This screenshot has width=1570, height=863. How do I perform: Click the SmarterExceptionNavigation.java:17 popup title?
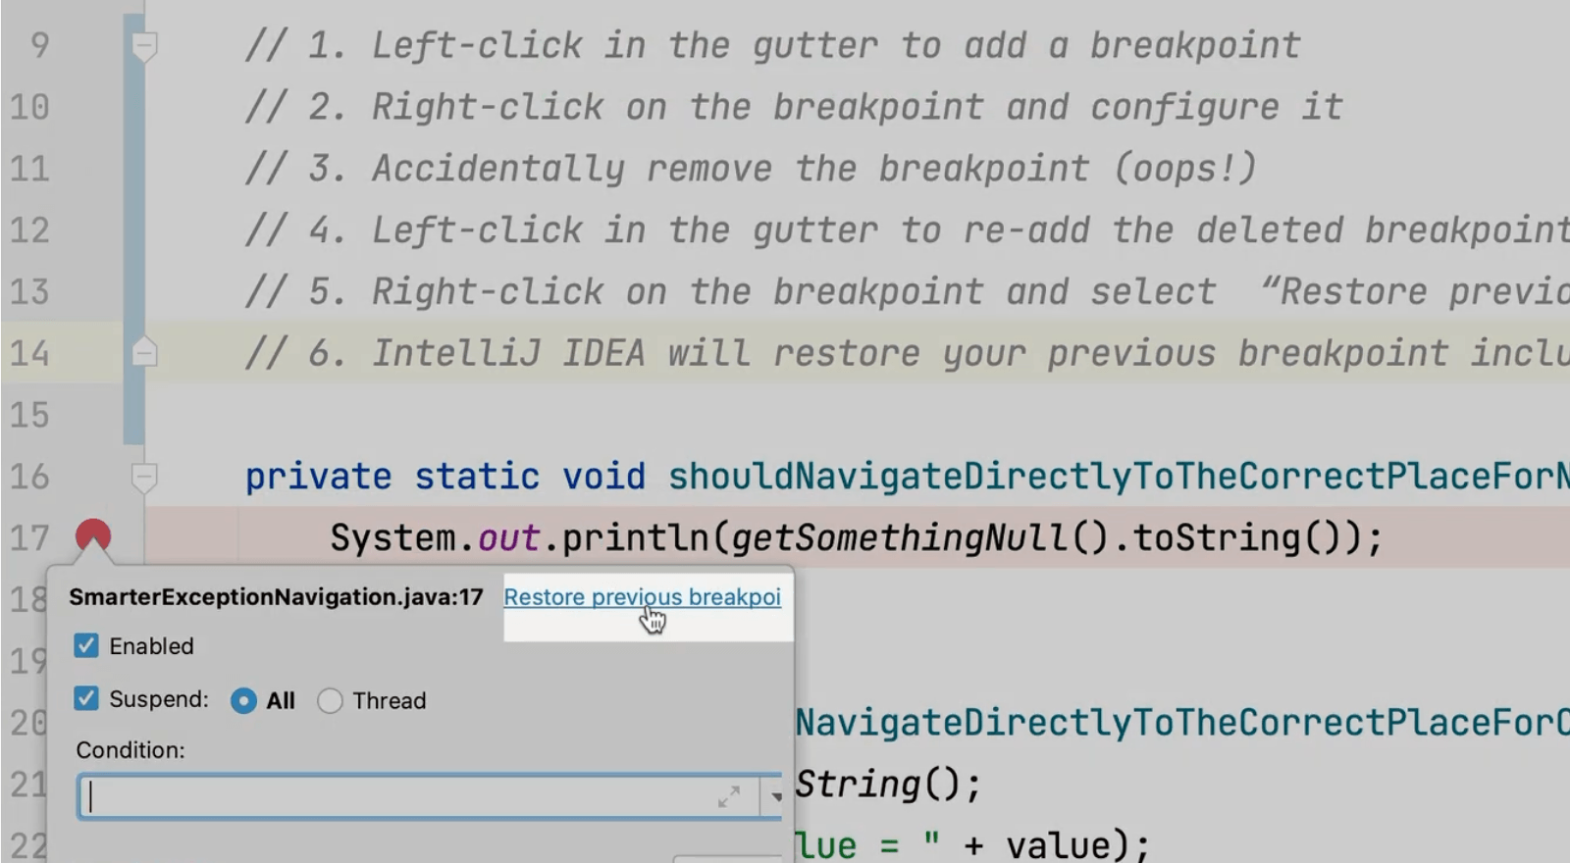[276, 597]
